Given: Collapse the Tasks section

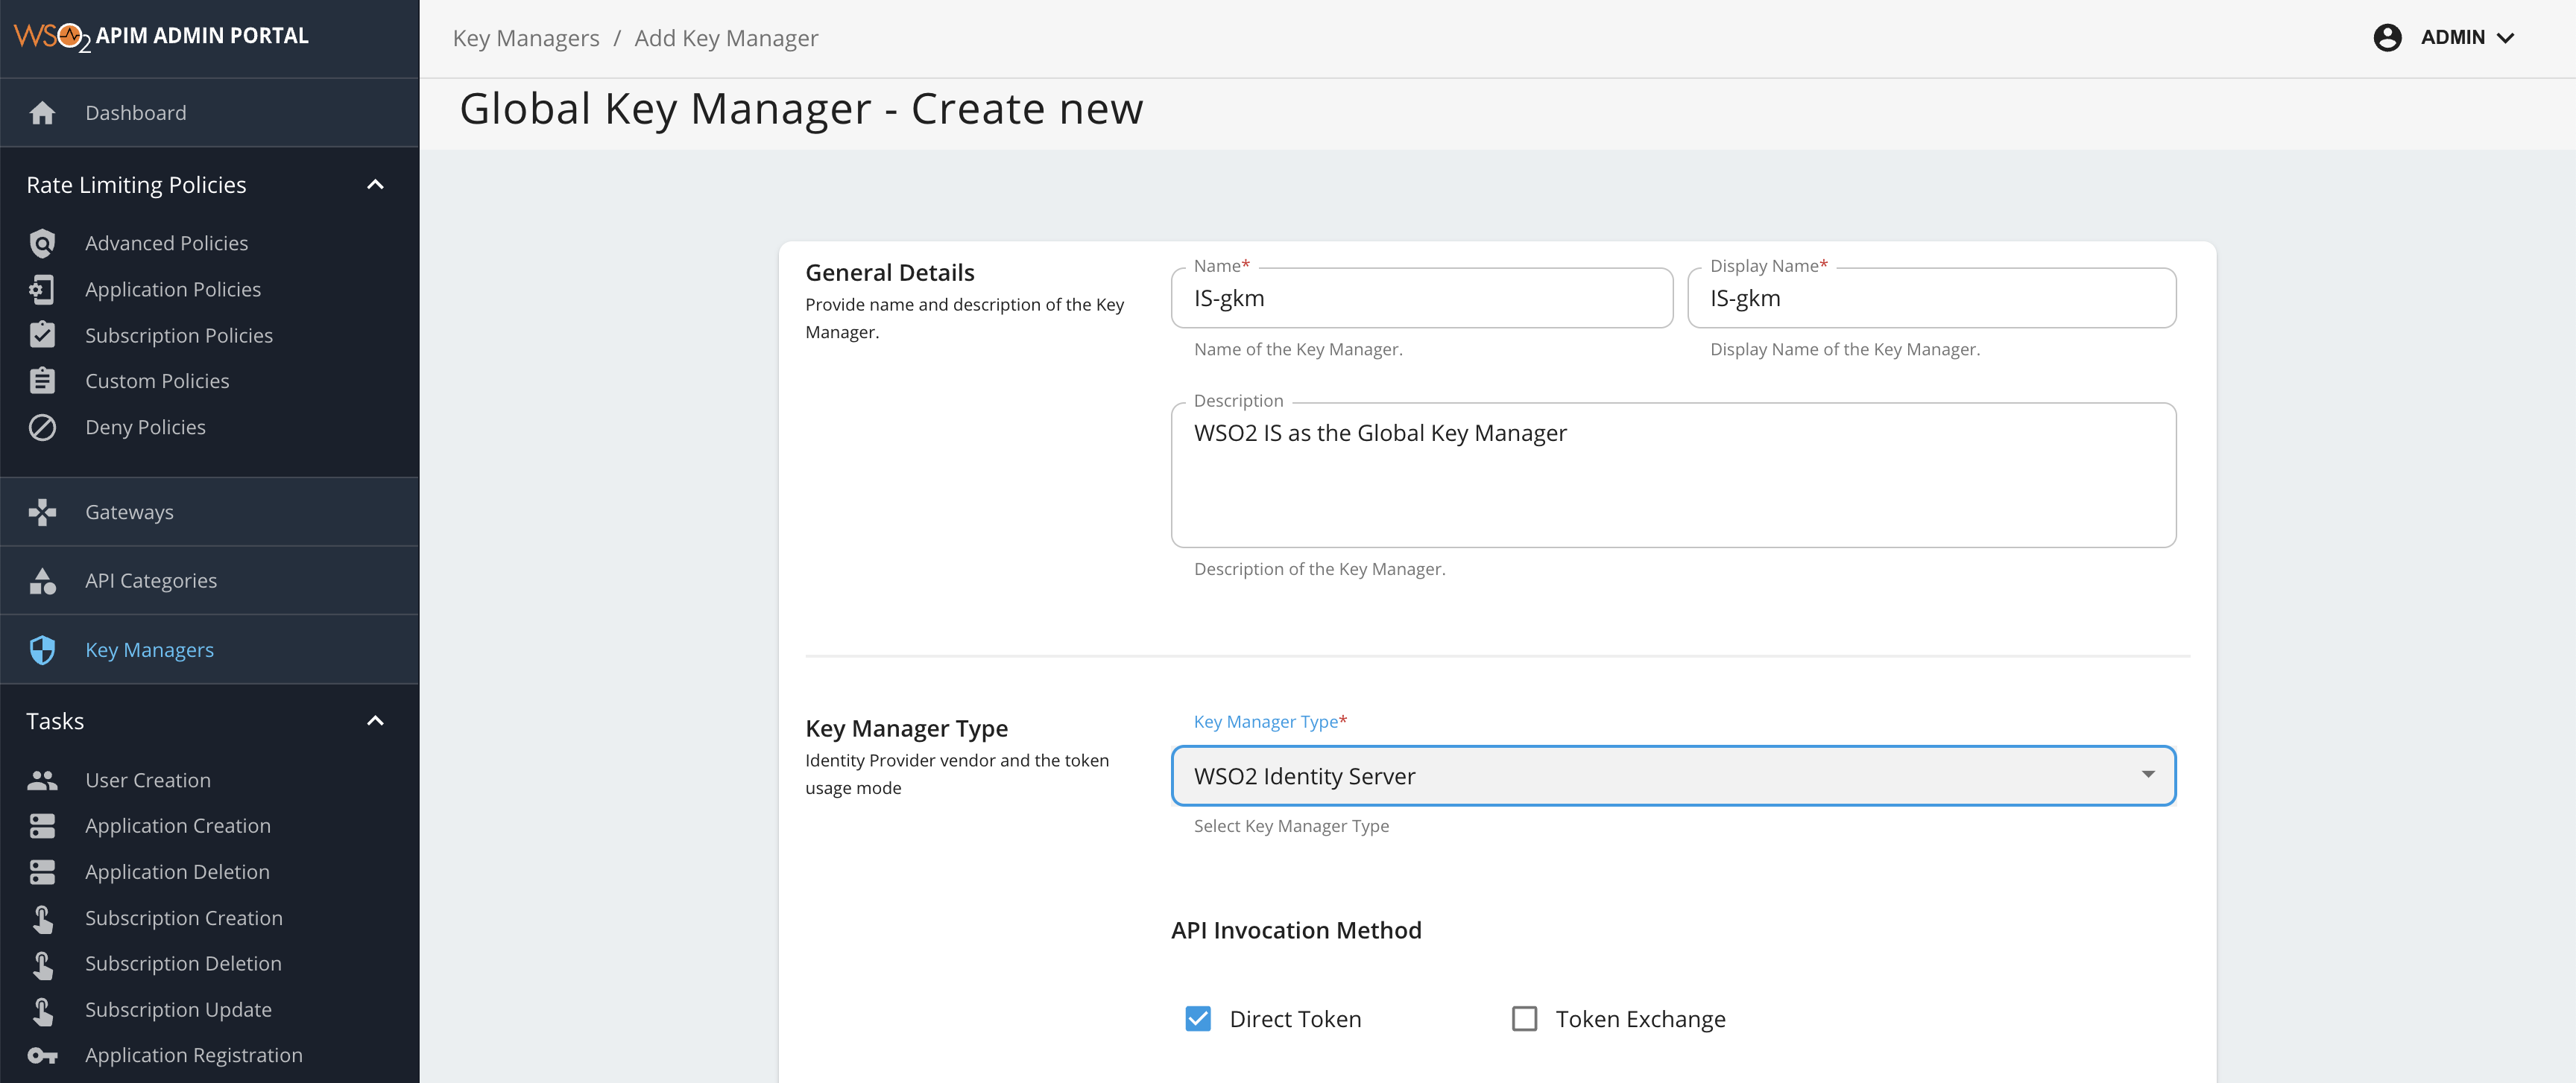Looking at the screenshot, I should click(x=375, y=720).
